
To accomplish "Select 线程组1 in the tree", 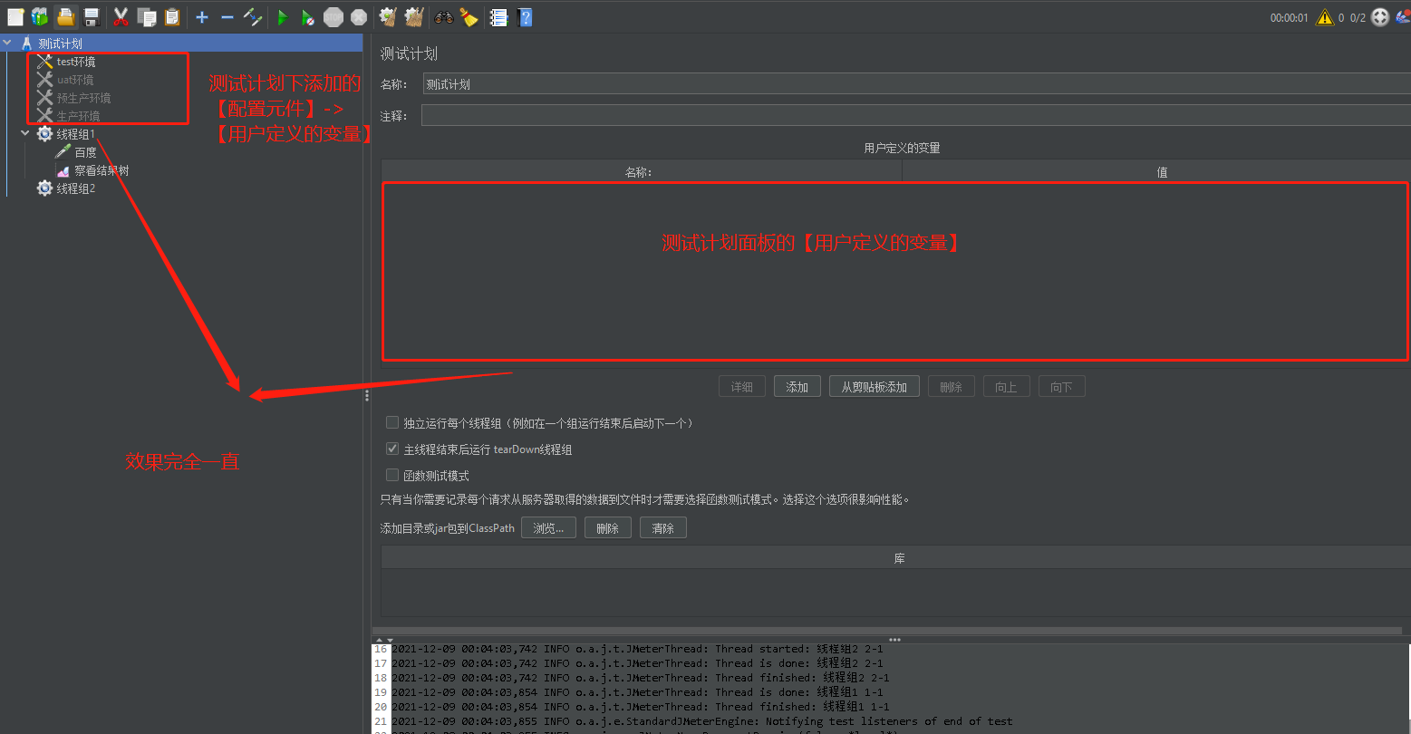I will (75, 134).
